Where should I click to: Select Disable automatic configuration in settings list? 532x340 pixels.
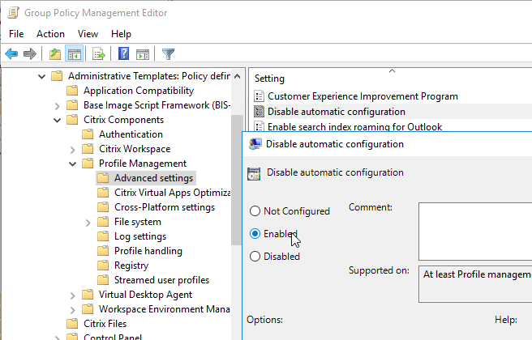(337, 112)
